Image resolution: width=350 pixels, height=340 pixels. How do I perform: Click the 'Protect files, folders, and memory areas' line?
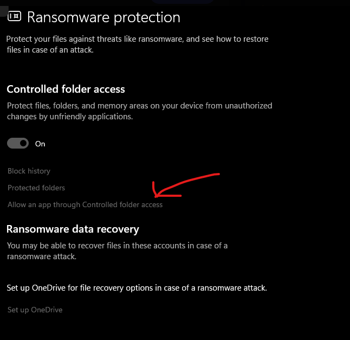click(x=139, y=105)
